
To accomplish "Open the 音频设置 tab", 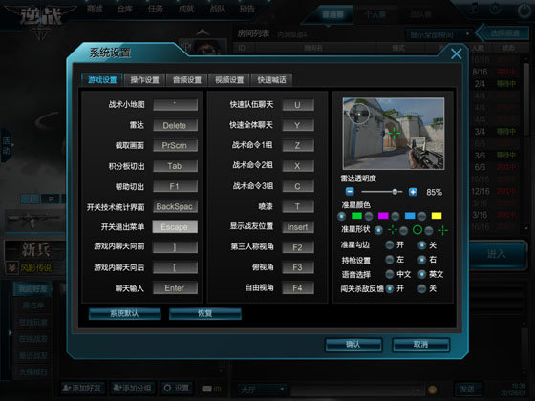I will 187,80.
